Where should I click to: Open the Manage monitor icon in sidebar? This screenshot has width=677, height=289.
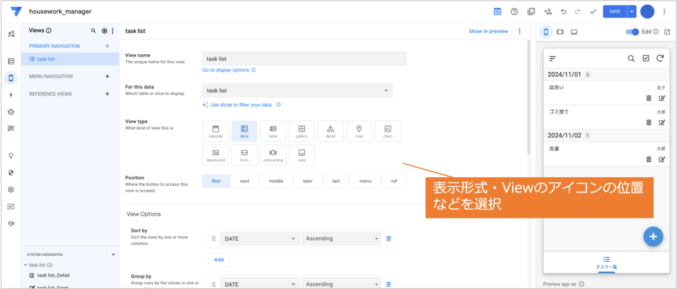click(11, 207)
